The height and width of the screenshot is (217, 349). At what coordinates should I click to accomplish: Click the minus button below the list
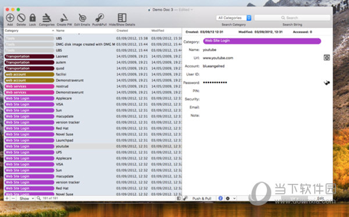[13, 198]
